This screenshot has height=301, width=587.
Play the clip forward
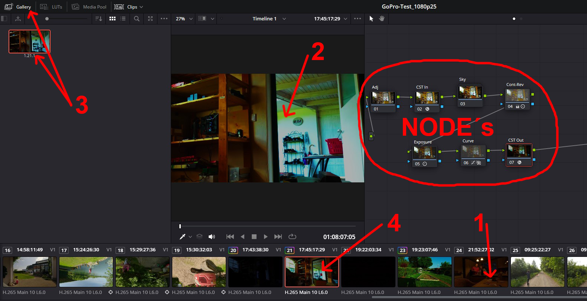point(265,236)
